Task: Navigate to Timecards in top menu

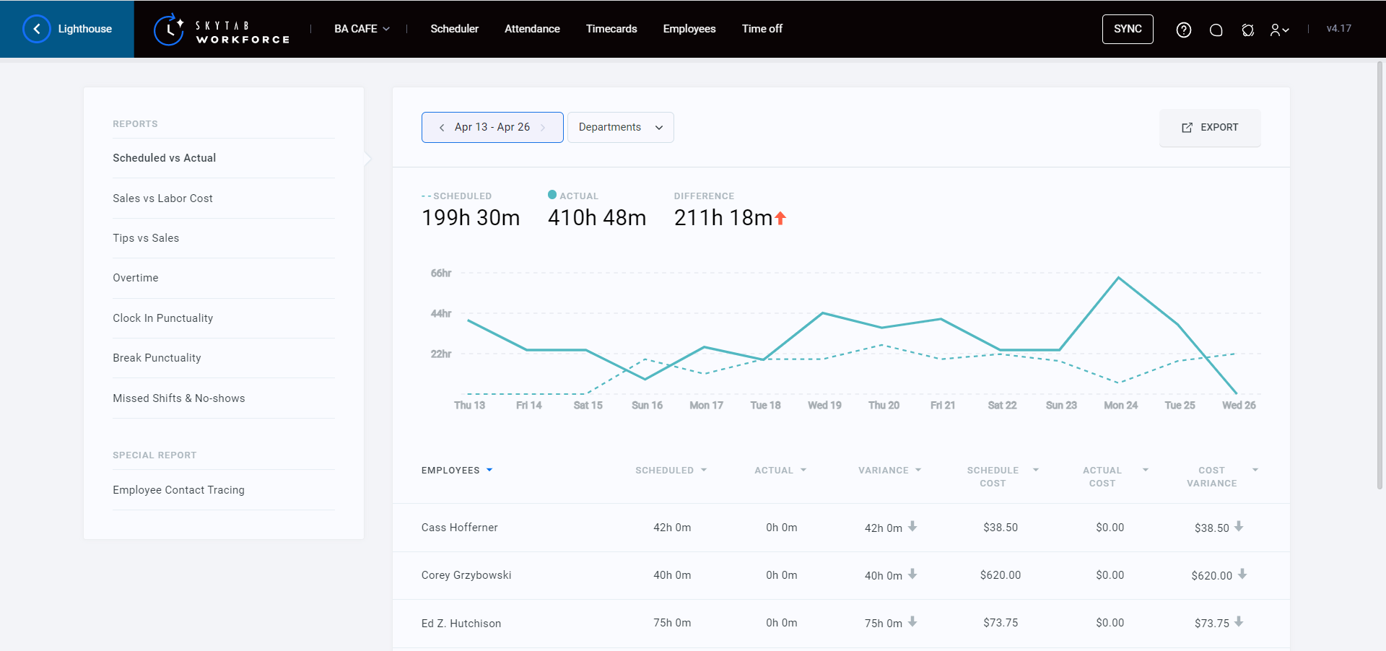Action: tap(611, 29)
